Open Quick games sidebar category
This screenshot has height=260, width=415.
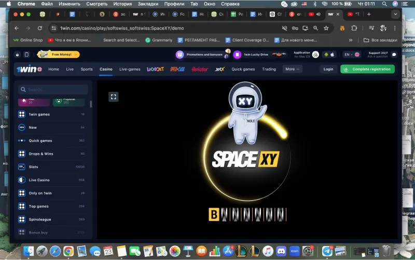tap(51, 141)
